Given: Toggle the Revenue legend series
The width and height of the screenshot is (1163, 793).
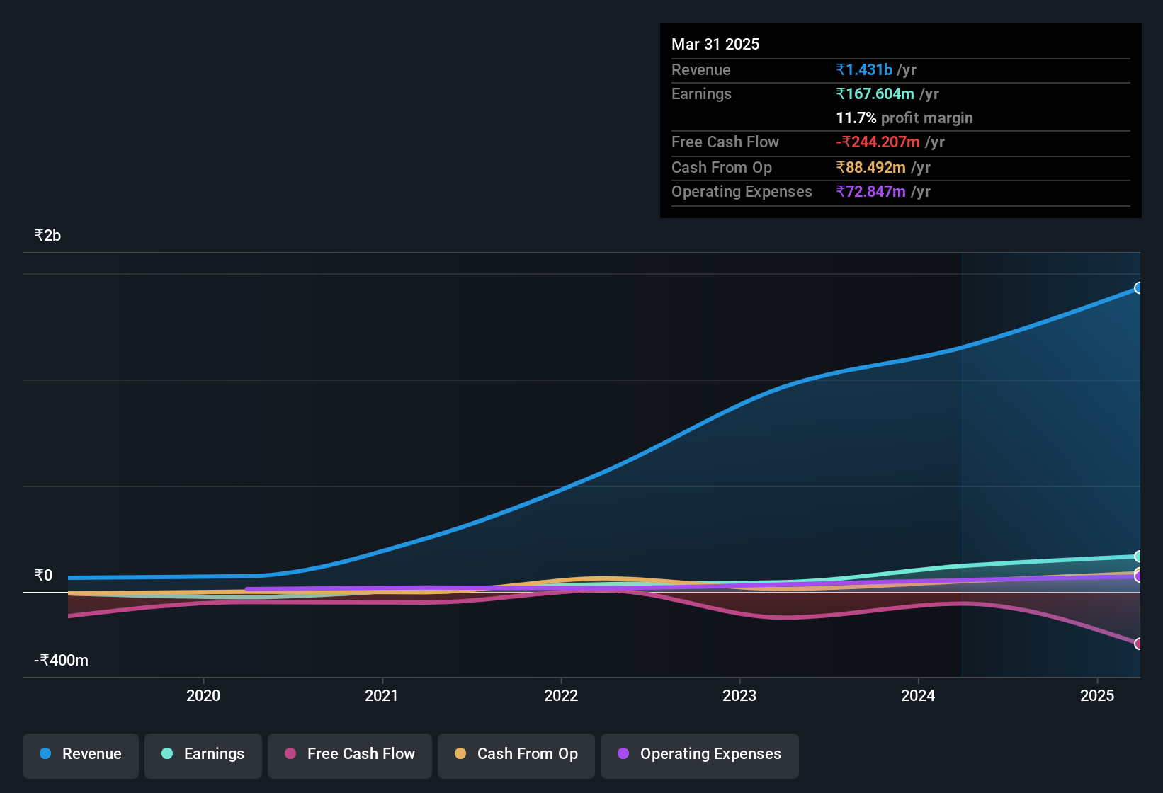Looking at the screenshot, I should tap(81, 754).
